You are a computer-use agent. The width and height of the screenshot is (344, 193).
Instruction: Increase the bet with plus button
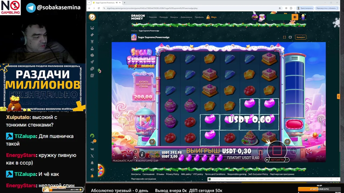[x=293, y=151]
